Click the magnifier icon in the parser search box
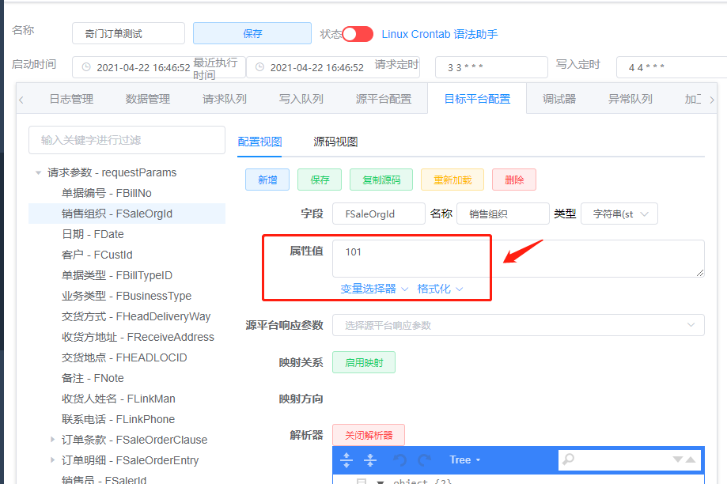This screenshot has width=727, height=484. pyautogui.click(x=569, y=459)
